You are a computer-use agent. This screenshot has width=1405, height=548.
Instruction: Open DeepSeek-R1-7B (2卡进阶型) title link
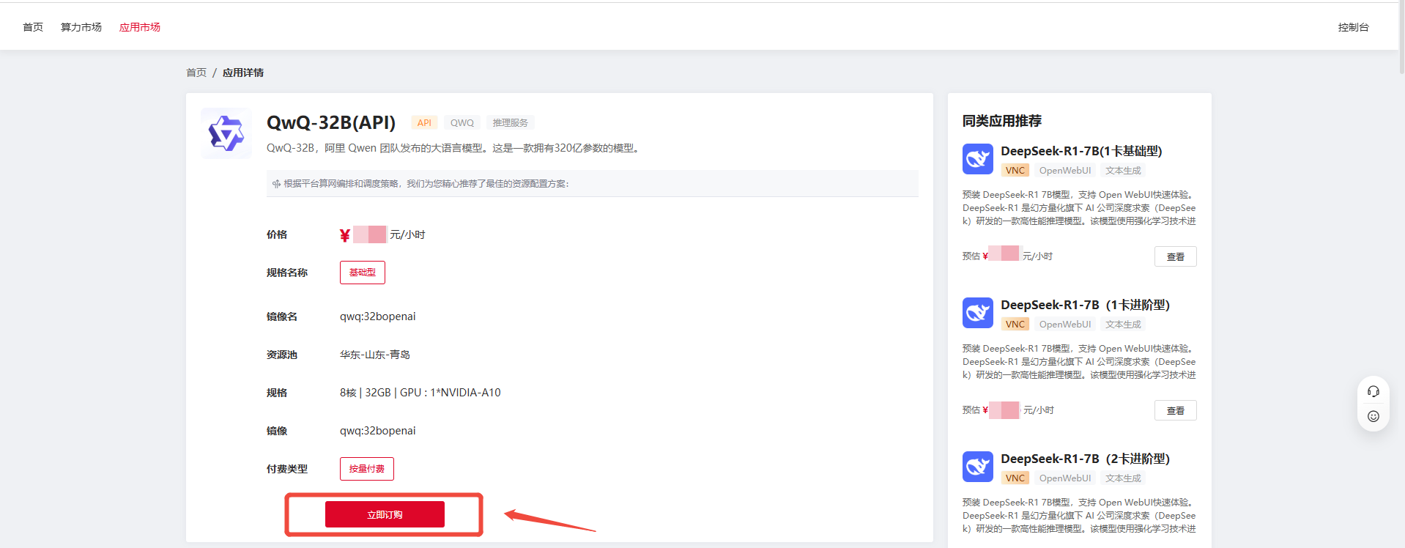tap(1085, 459)
